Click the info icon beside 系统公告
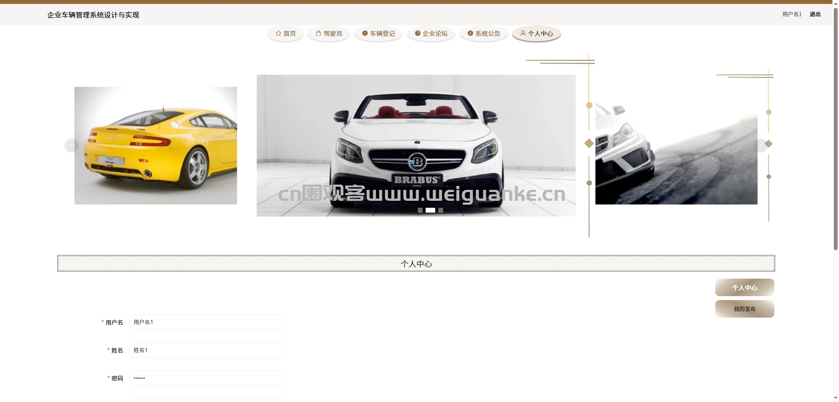 (470, 33)
